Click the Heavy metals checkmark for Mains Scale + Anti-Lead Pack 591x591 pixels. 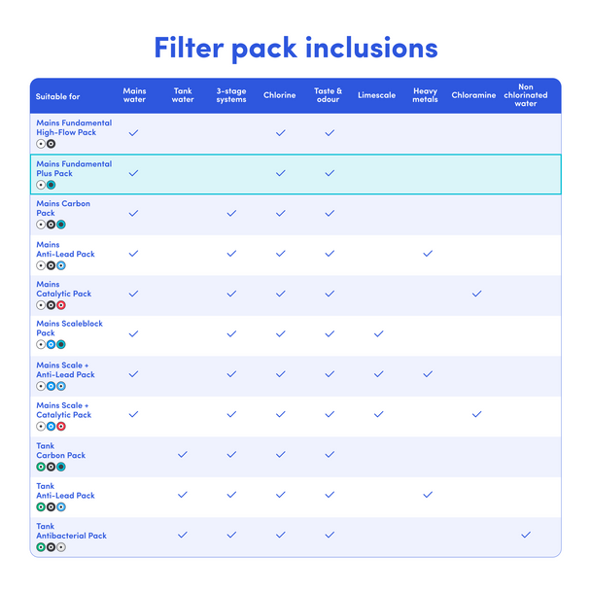point(428,374)
